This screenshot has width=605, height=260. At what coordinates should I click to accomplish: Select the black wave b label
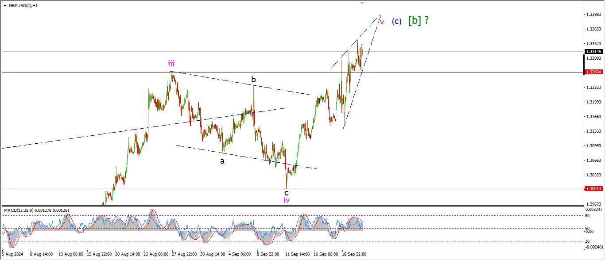(253, 80)
